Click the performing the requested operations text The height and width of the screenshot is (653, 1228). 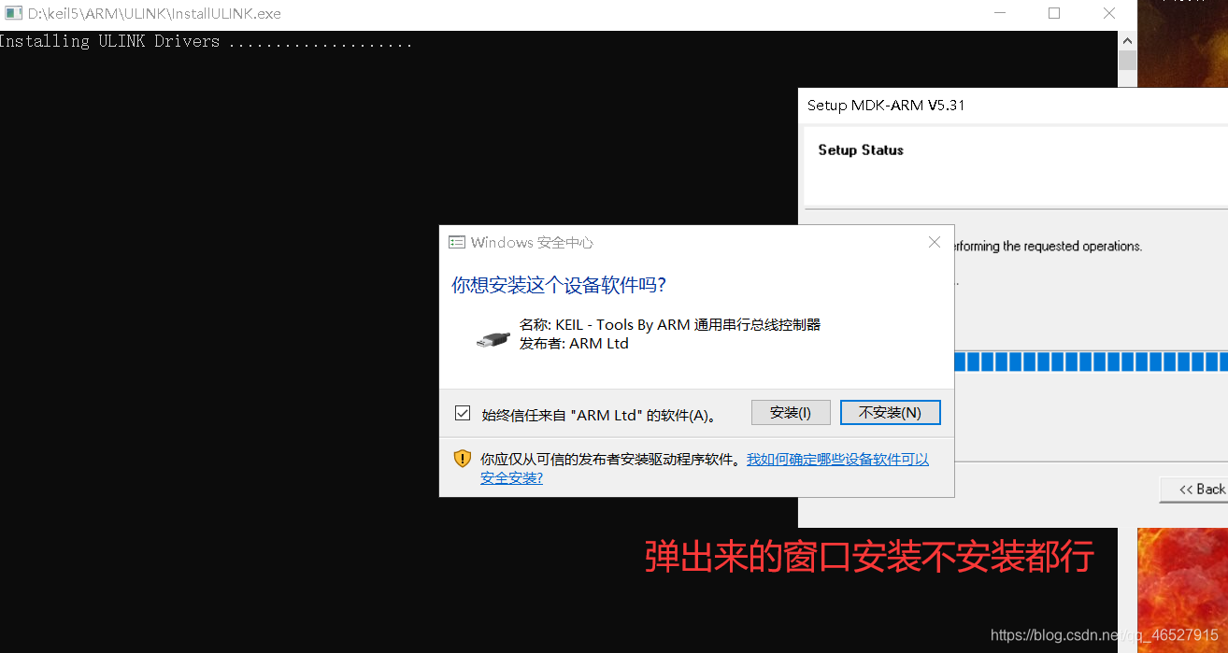[1048, 247]
